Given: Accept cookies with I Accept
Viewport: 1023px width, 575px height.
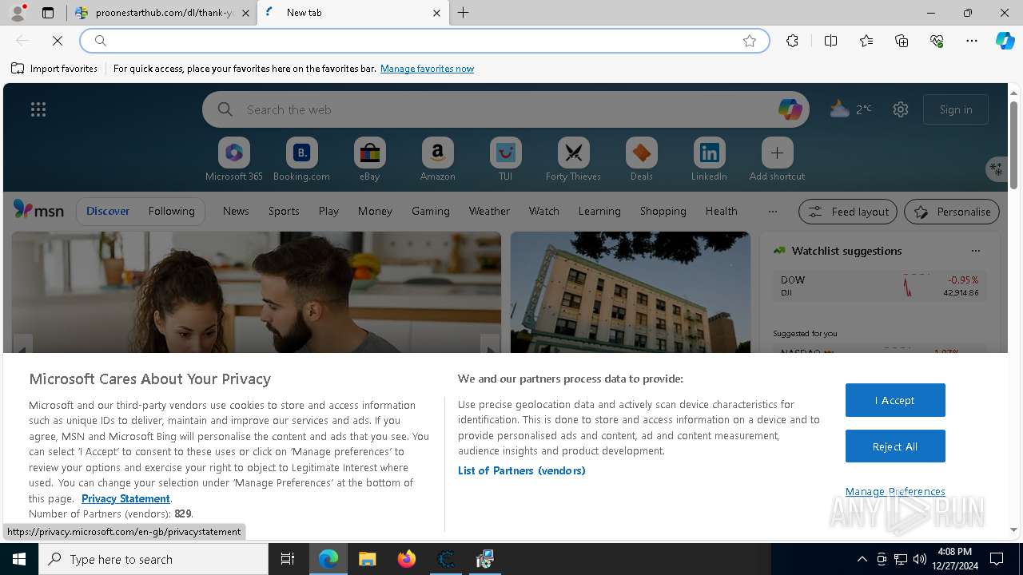Looking at the screenshot, I should [x=895, y=400].
